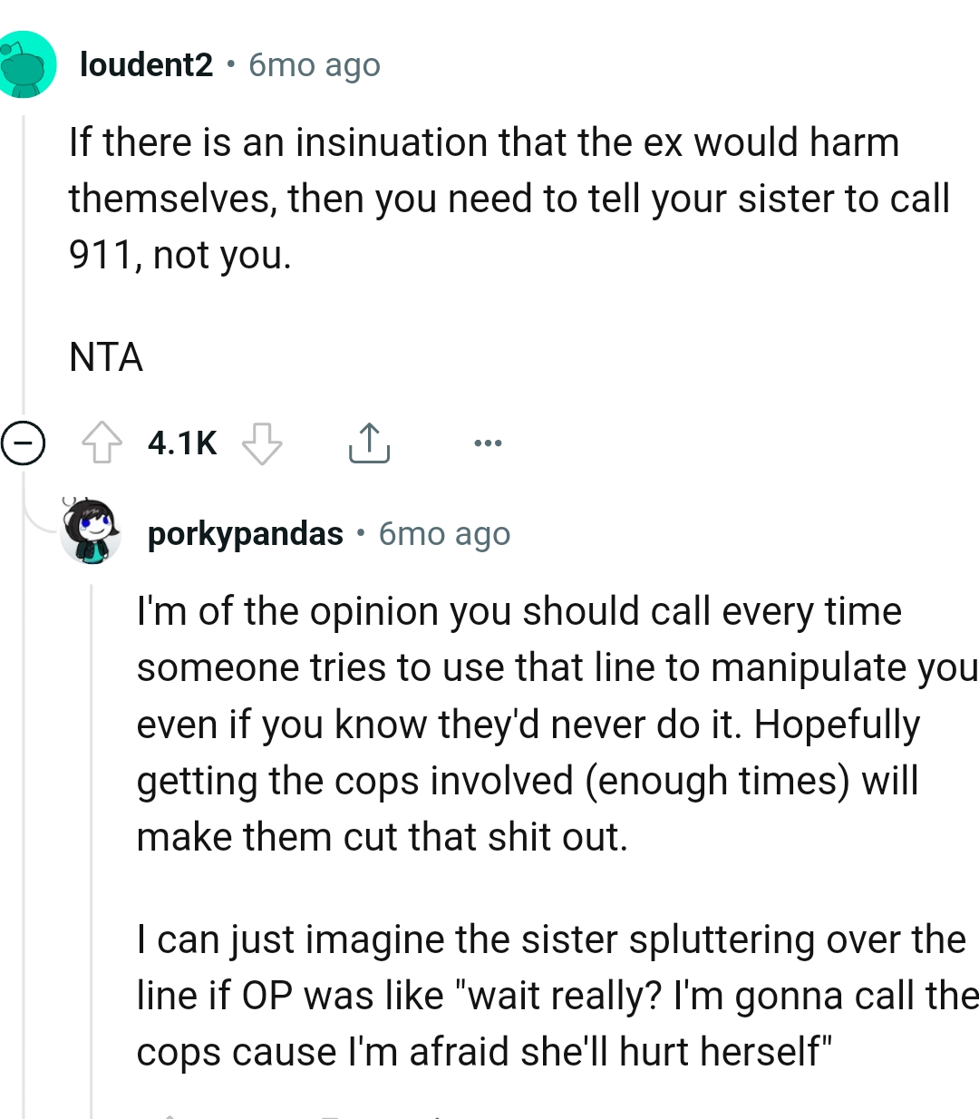Open the share options for loudent2's comment
979x1119 pixels.
pos(369,443)
